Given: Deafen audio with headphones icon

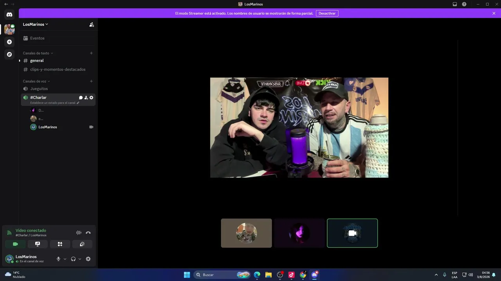Looking at the screenshot, I should (x=73, y=259).
